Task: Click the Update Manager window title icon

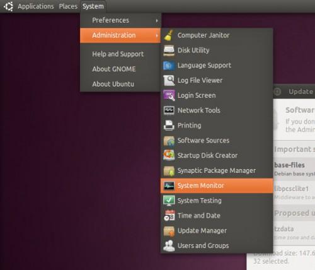Action: pyautogui.click(x=277, y=91)
